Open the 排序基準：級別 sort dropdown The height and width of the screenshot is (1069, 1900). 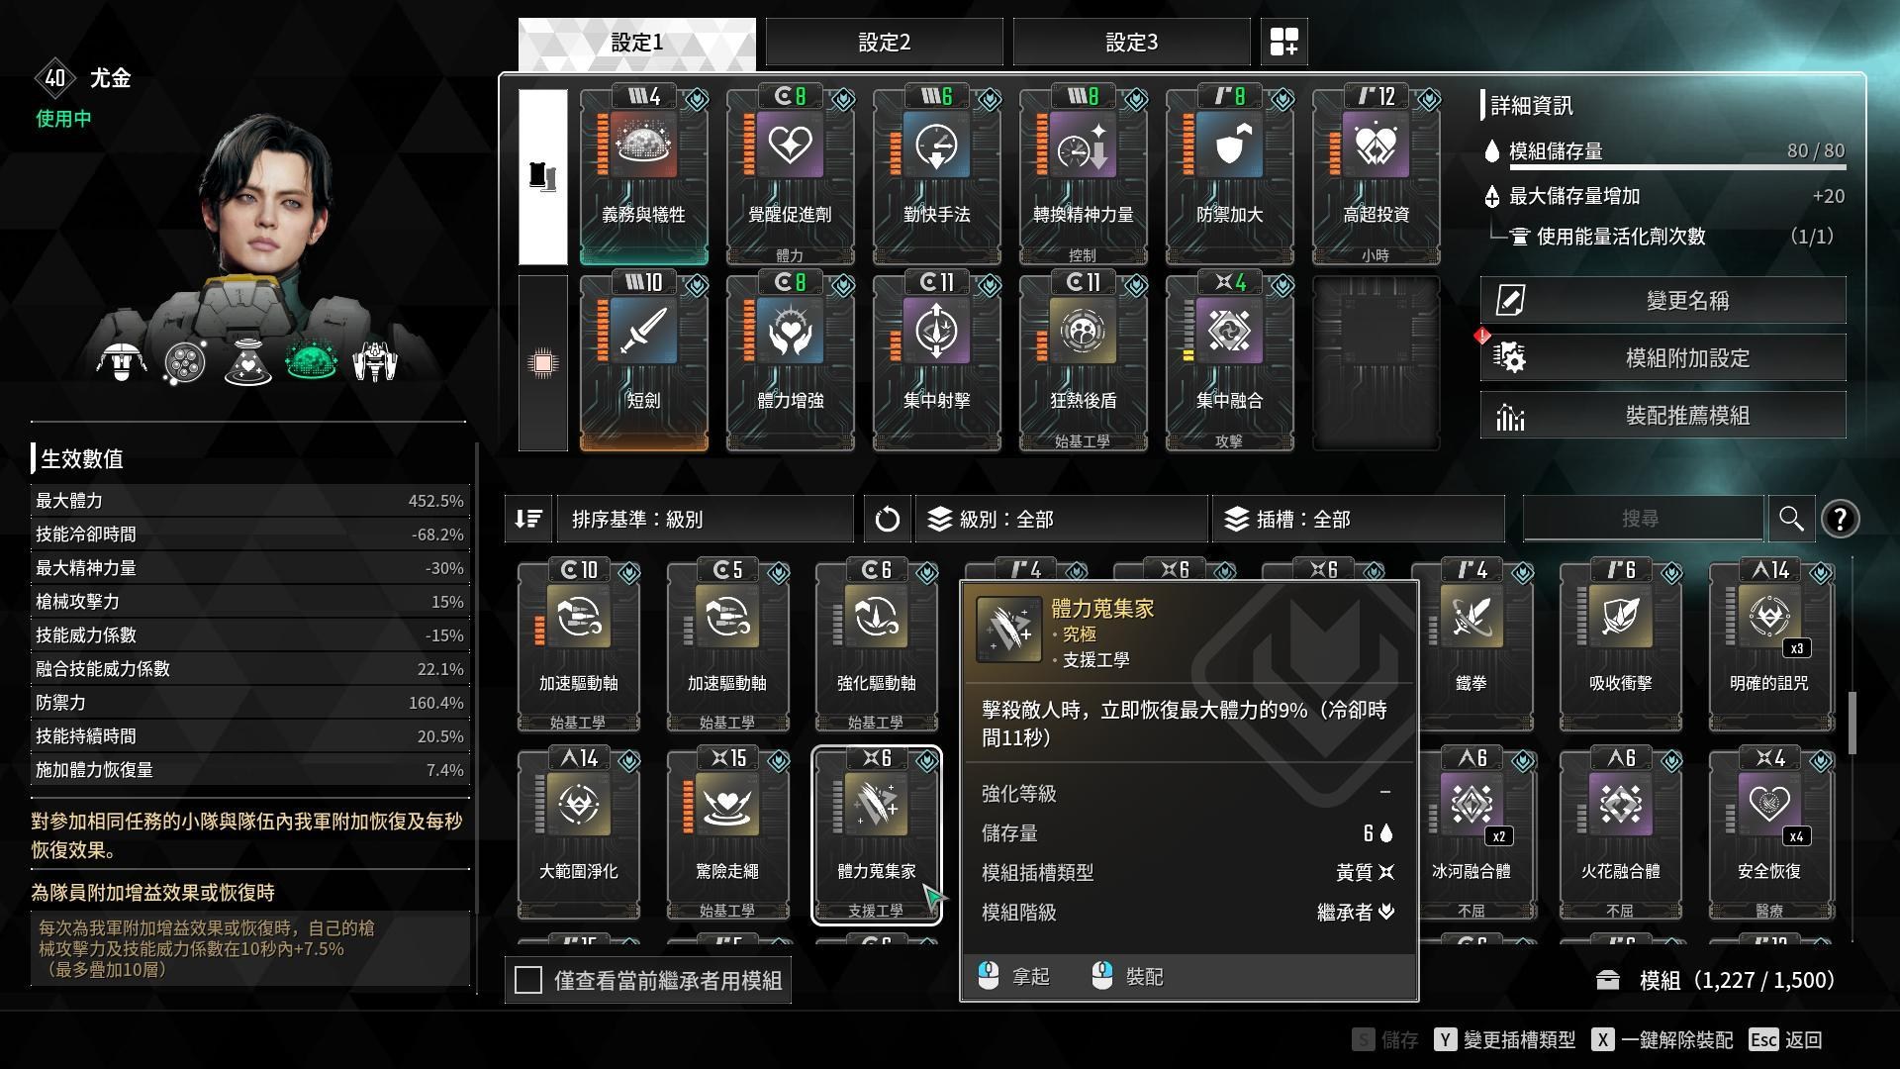tap(705, 519)
